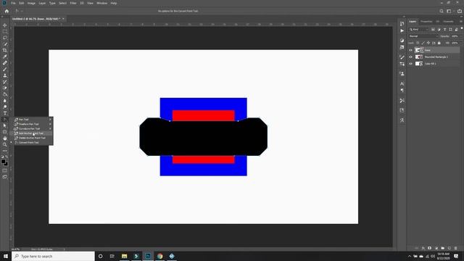Select the Zoom tool
Image resolution: width=464 pixels, height=261 pixels.
5,144
